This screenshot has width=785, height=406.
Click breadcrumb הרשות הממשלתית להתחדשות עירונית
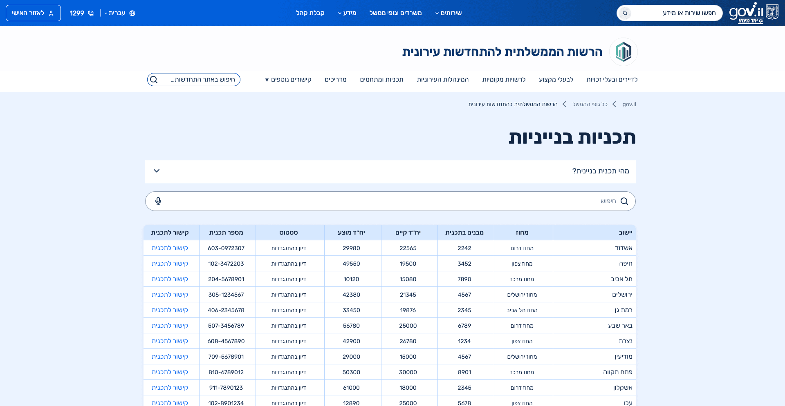[513, 104]
